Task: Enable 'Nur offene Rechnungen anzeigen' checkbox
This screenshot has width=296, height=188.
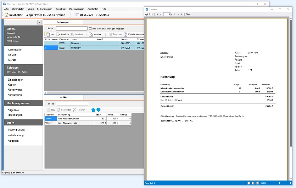Action: pos(90,28)
